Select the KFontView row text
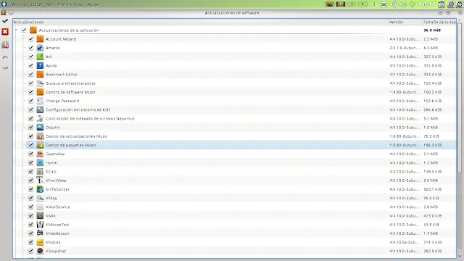This screenshot has height=261, width=464. (56, 181)
